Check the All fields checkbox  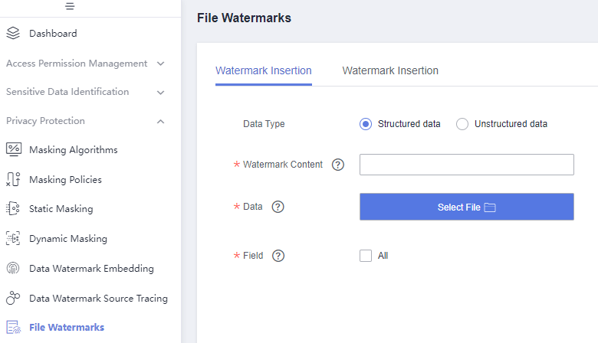pos(366,256)
